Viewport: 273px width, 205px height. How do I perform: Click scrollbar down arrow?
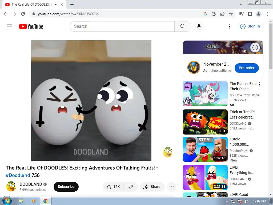pyautogui.click(x=271, y=195)
